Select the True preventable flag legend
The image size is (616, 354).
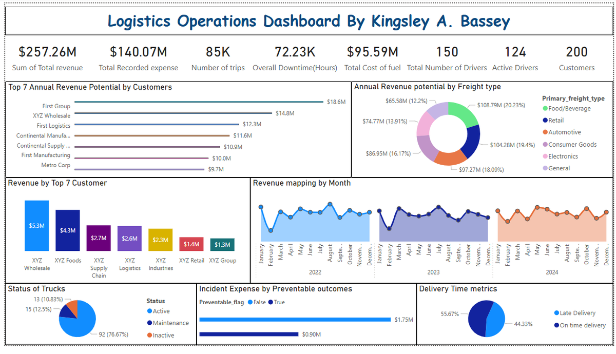(276, 302)
